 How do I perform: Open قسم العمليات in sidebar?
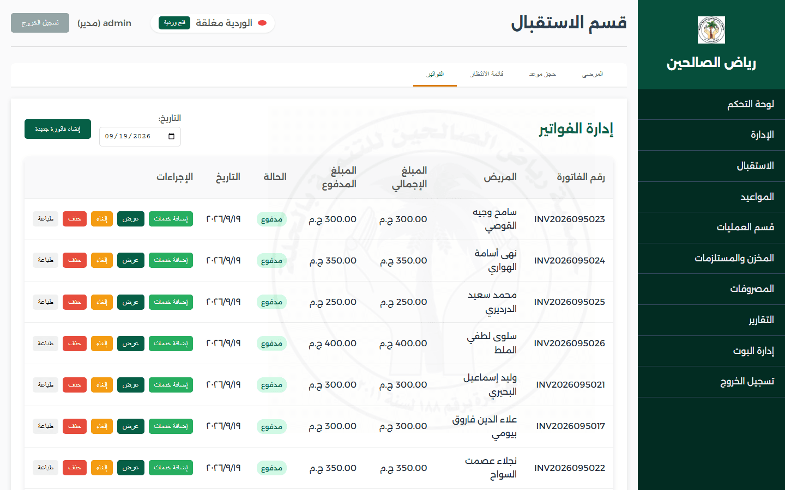tap(711, 228)
